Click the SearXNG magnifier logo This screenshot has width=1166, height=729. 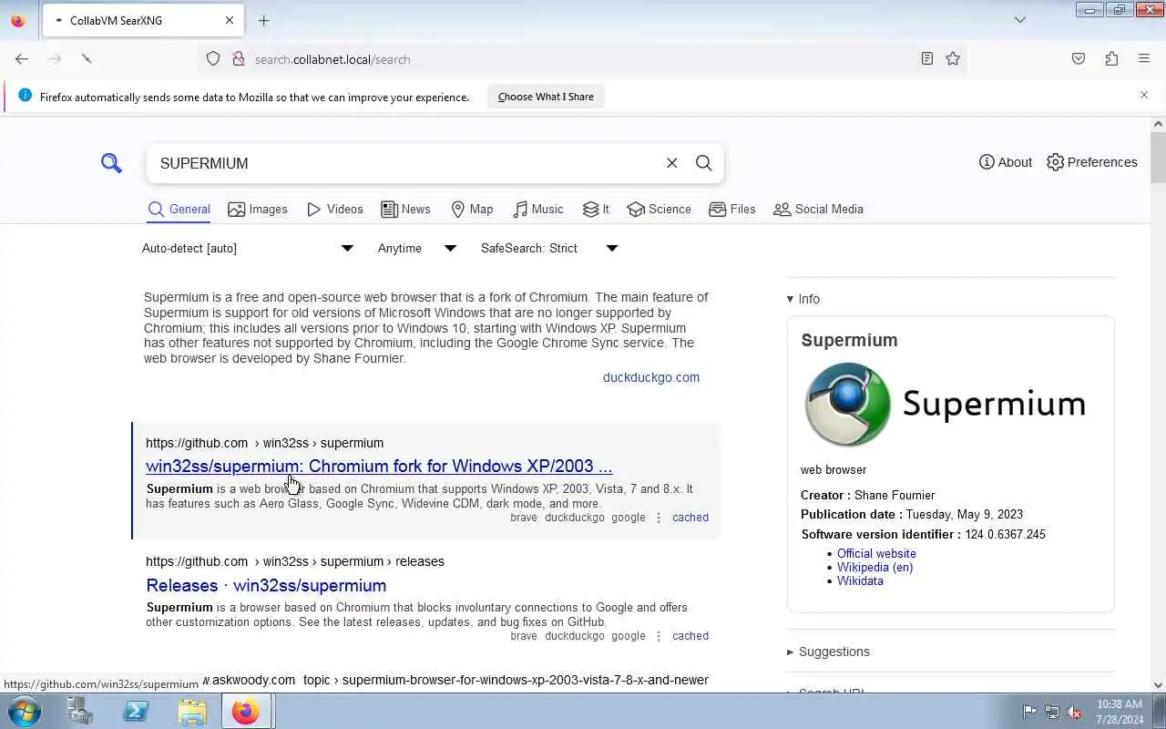coord(111,163)
